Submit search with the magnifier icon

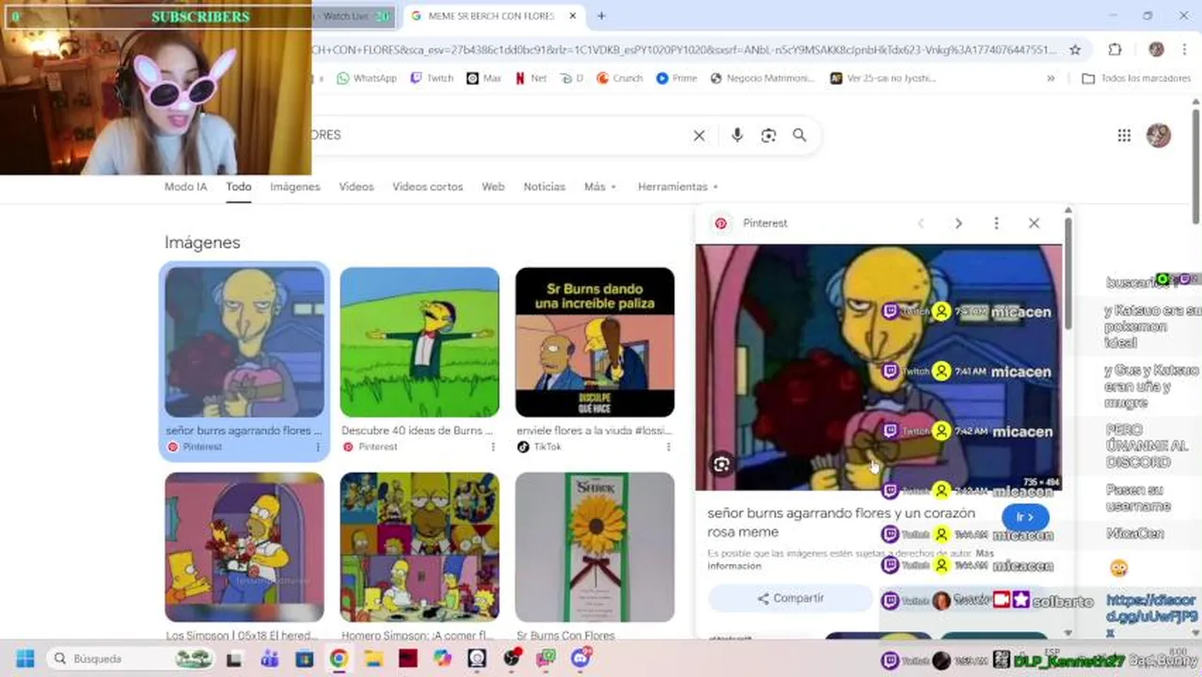[x=799, y=135]
